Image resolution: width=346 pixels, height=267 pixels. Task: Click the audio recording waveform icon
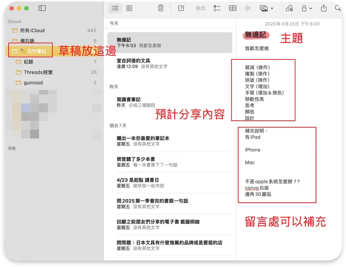point(248,8)
